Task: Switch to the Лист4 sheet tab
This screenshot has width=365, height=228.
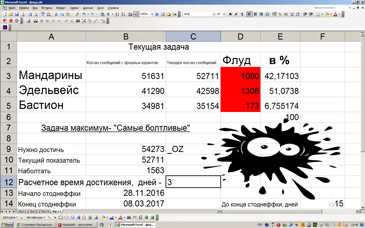Action: (x=45, y=212)
